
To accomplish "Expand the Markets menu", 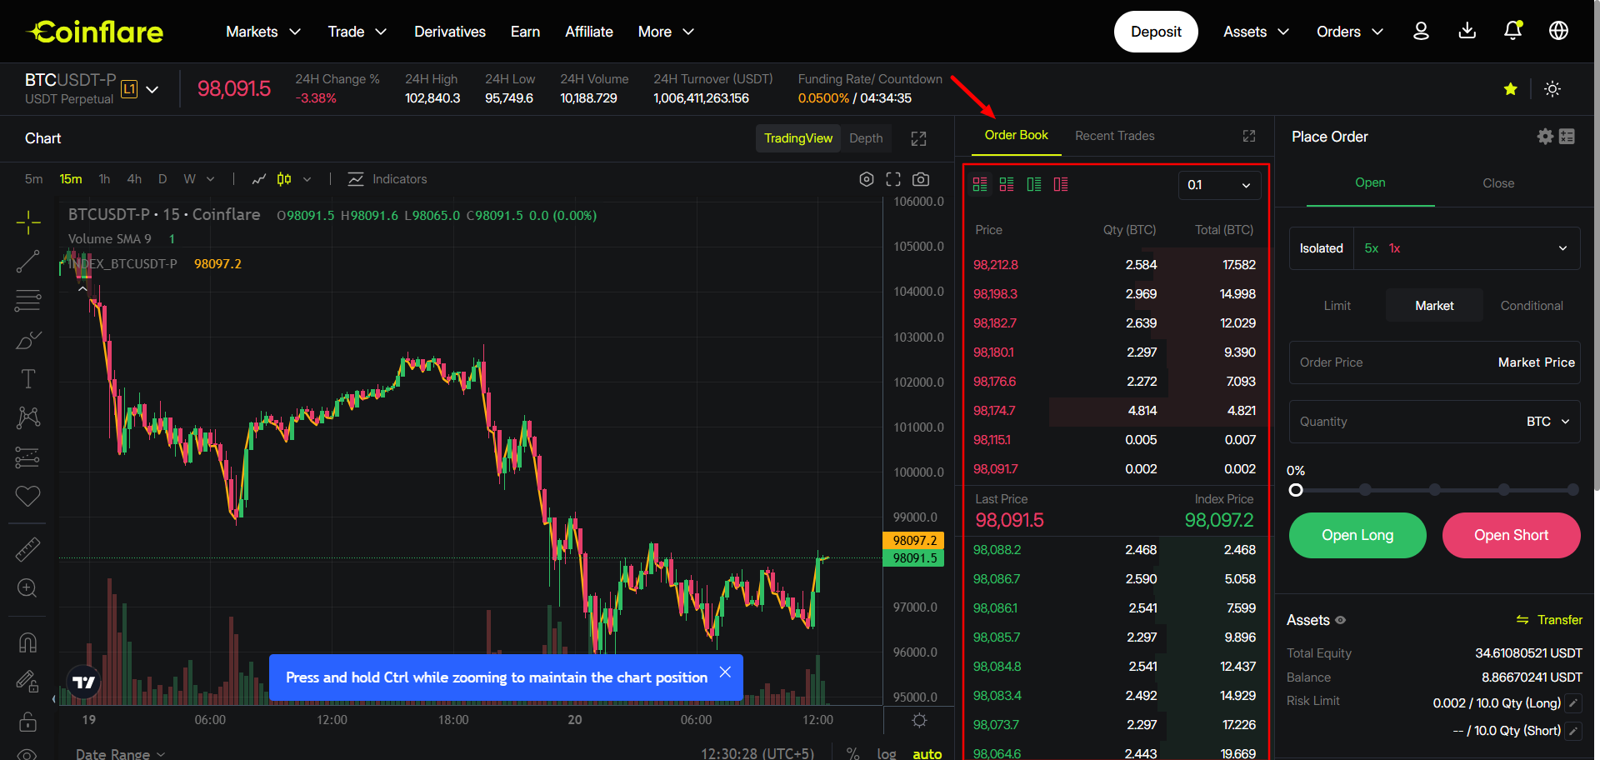I will 263,32.
